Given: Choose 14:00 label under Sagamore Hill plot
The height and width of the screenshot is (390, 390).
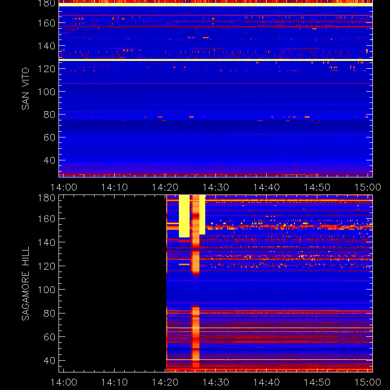Looking at the screenshot, I should (64, 382).
